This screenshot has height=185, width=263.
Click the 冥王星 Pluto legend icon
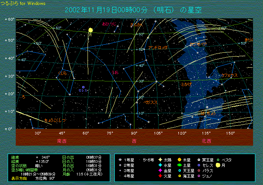[198, 159]
